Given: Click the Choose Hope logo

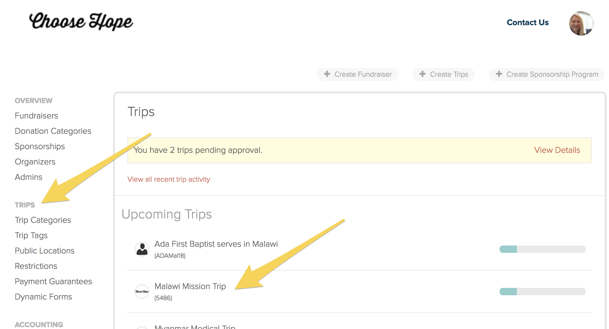Looking at the screenshot, I should [81, 21].
